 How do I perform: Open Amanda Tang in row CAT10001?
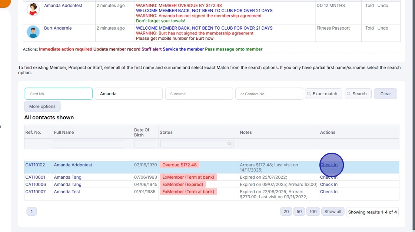67,177
